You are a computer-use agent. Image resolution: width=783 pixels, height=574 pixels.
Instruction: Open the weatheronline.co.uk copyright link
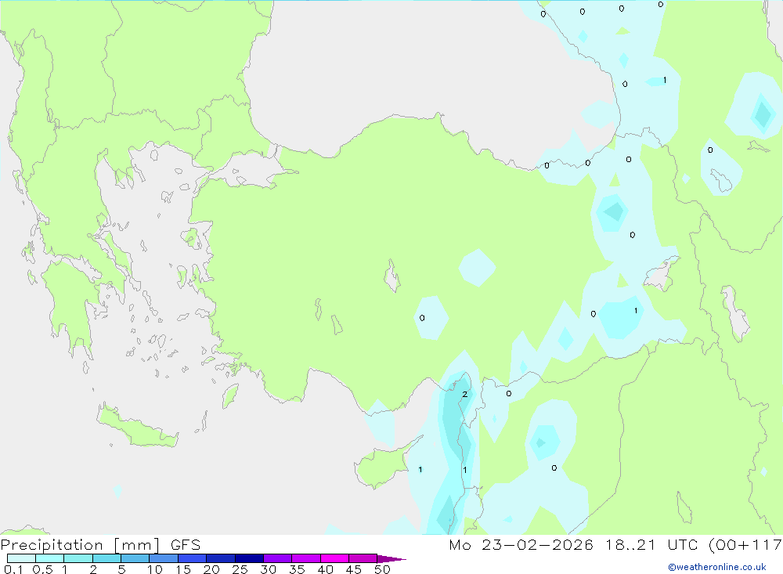pyautogui.click(x=716, y=567)
